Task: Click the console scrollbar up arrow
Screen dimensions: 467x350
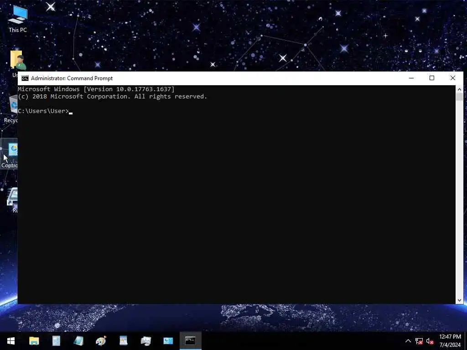Action: (x=459, y=89)
